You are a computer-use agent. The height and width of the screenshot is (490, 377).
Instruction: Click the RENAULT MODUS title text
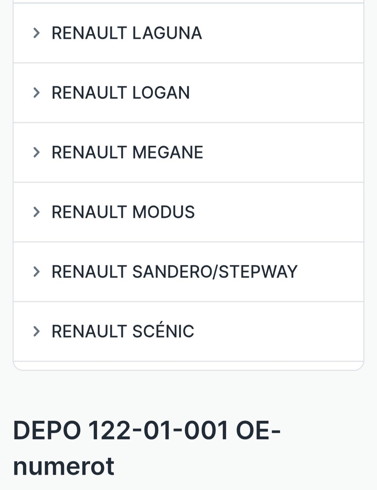point(123,212)
